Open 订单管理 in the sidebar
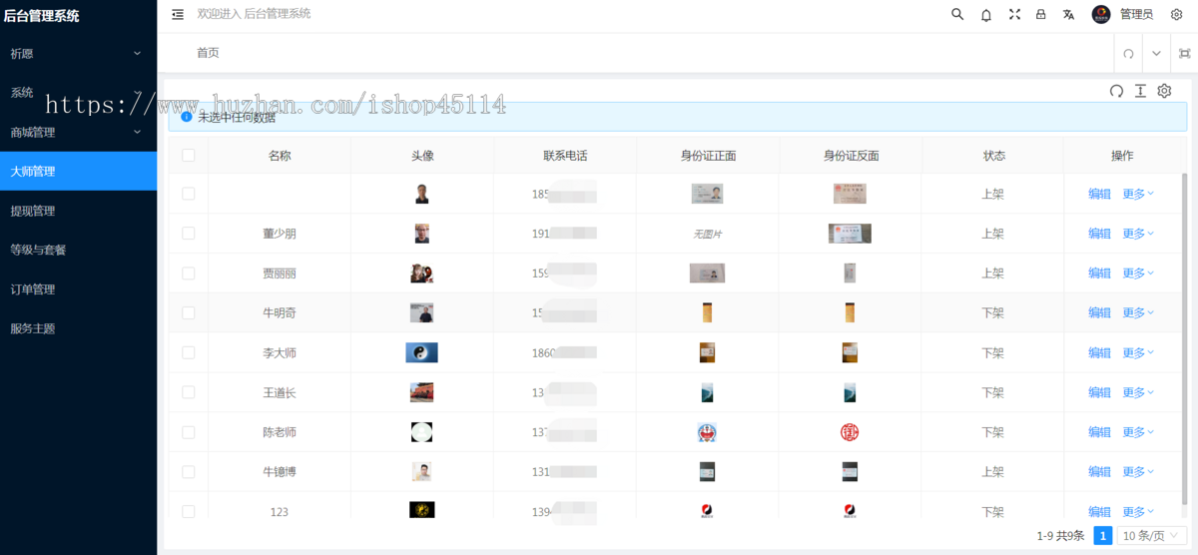The height and width of the screenshot is (555, 1198). 78,289
